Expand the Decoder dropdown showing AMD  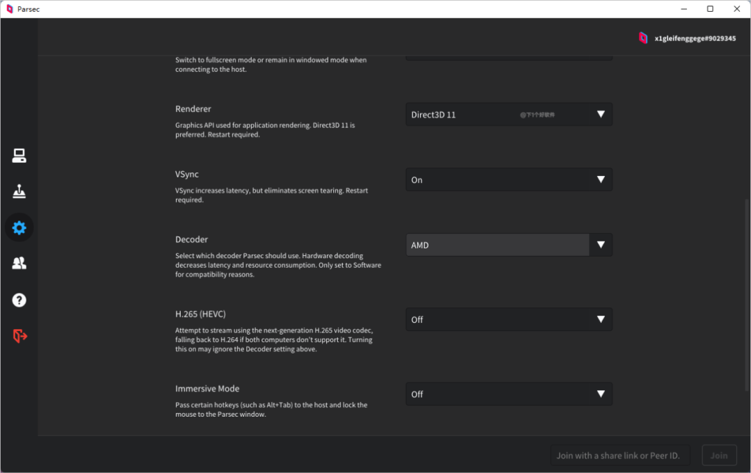[x=508, y=245]
